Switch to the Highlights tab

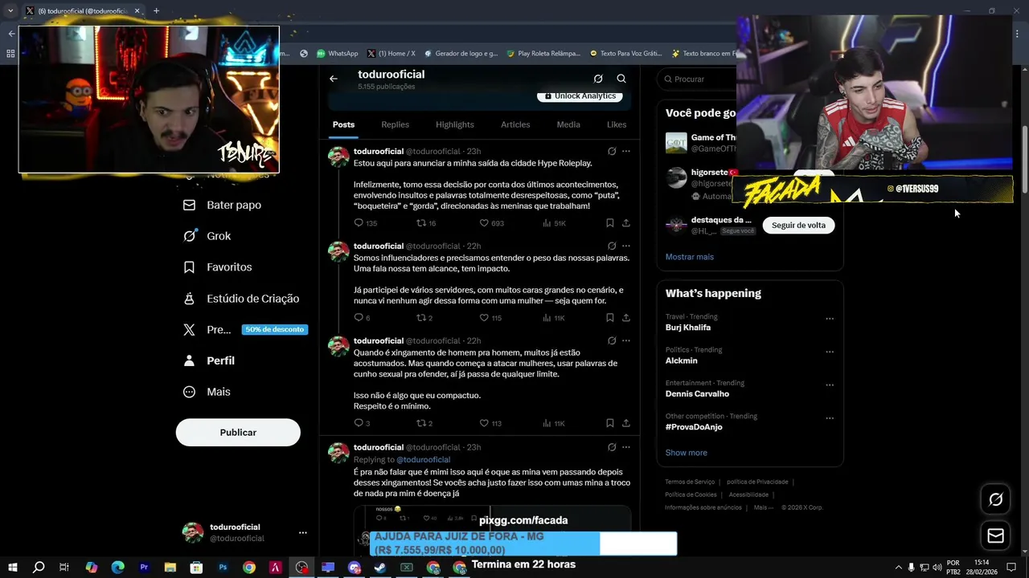(x=455, y=124)
